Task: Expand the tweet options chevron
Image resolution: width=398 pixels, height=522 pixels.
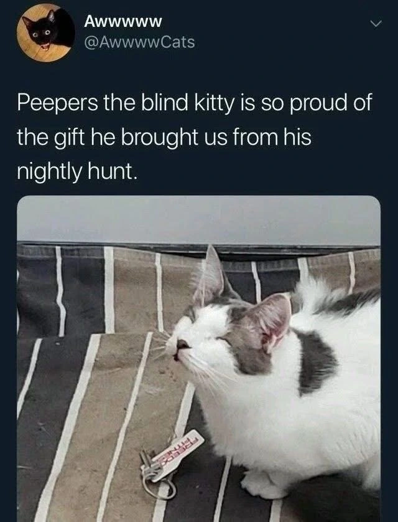Action: [x=376, y=23]
